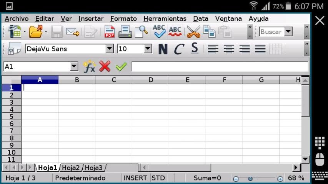Click the INSERT mode status button
This screenshot has height=184, width=328.
tap(135, 178)
